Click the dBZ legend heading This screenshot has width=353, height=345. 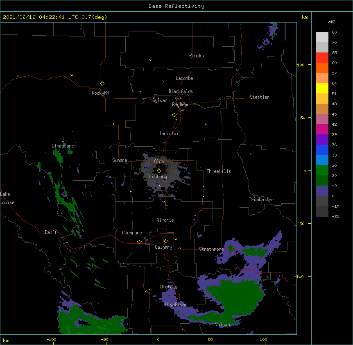click(x=332, y=22)
